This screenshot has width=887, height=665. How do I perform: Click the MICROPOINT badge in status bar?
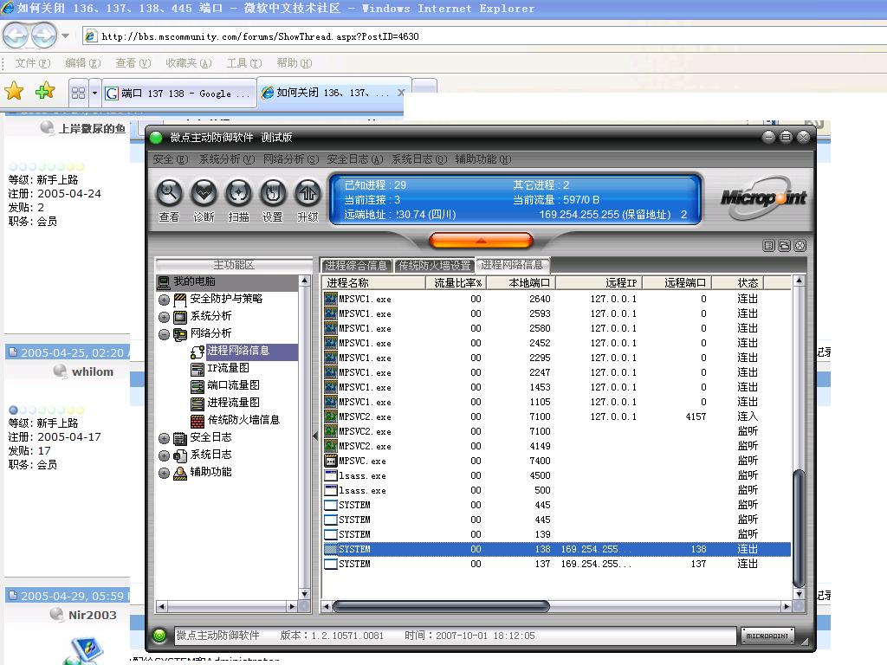click(x=767, y=636)
